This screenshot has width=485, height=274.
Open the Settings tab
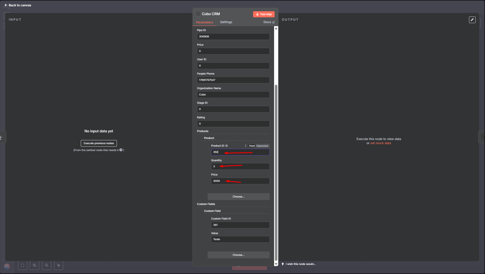226,22
